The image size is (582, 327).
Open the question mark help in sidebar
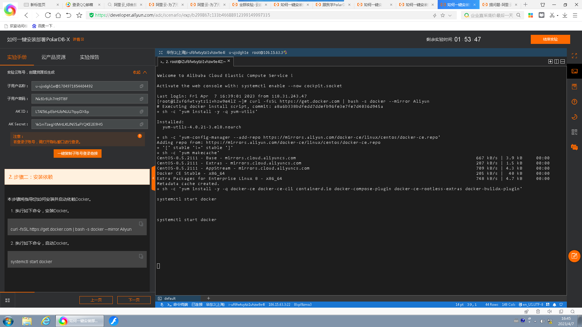click(x=574, y=102)
